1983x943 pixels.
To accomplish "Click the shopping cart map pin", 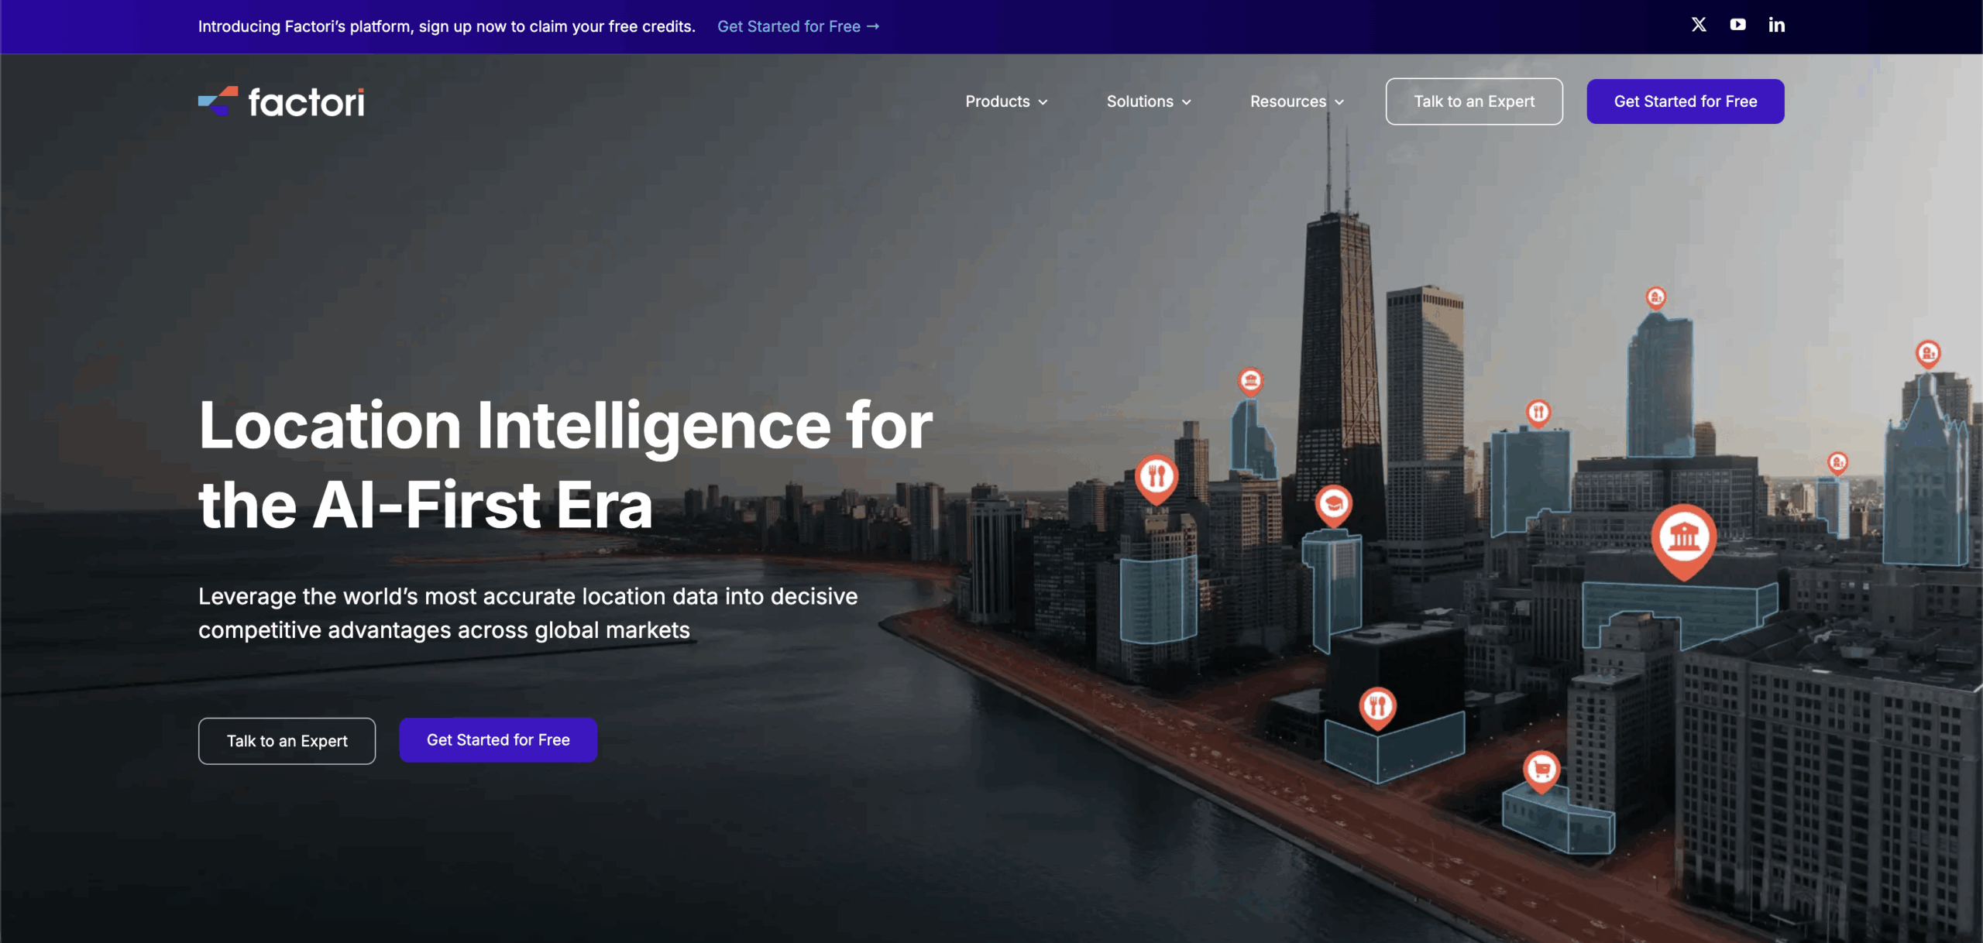I will [x=1541, y=770].
